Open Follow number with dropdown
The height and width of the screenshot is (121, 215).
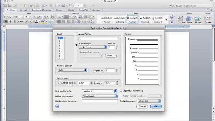pyautogui.click(x=100, y=96)
